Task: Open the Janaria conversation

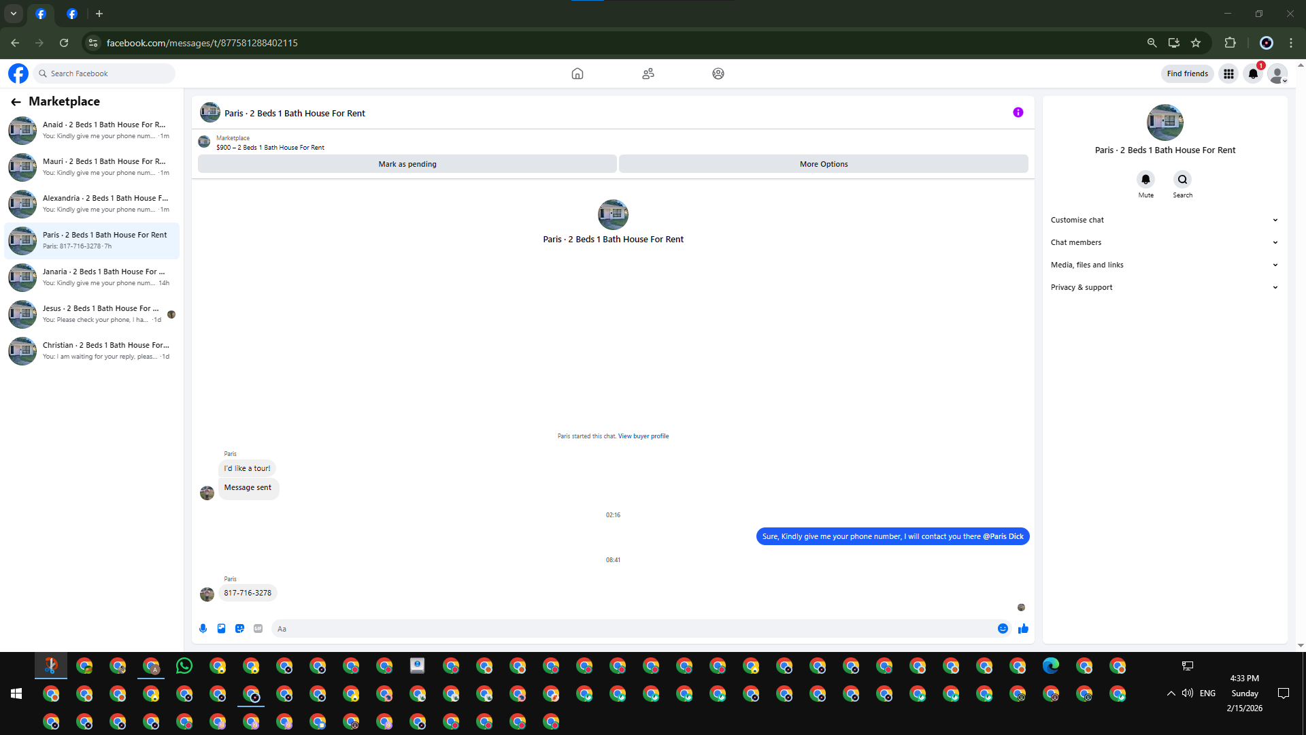Action: click(92, 277)
